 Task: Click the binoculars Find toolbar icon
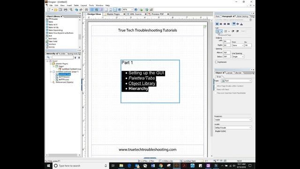(x=86, y=9)
